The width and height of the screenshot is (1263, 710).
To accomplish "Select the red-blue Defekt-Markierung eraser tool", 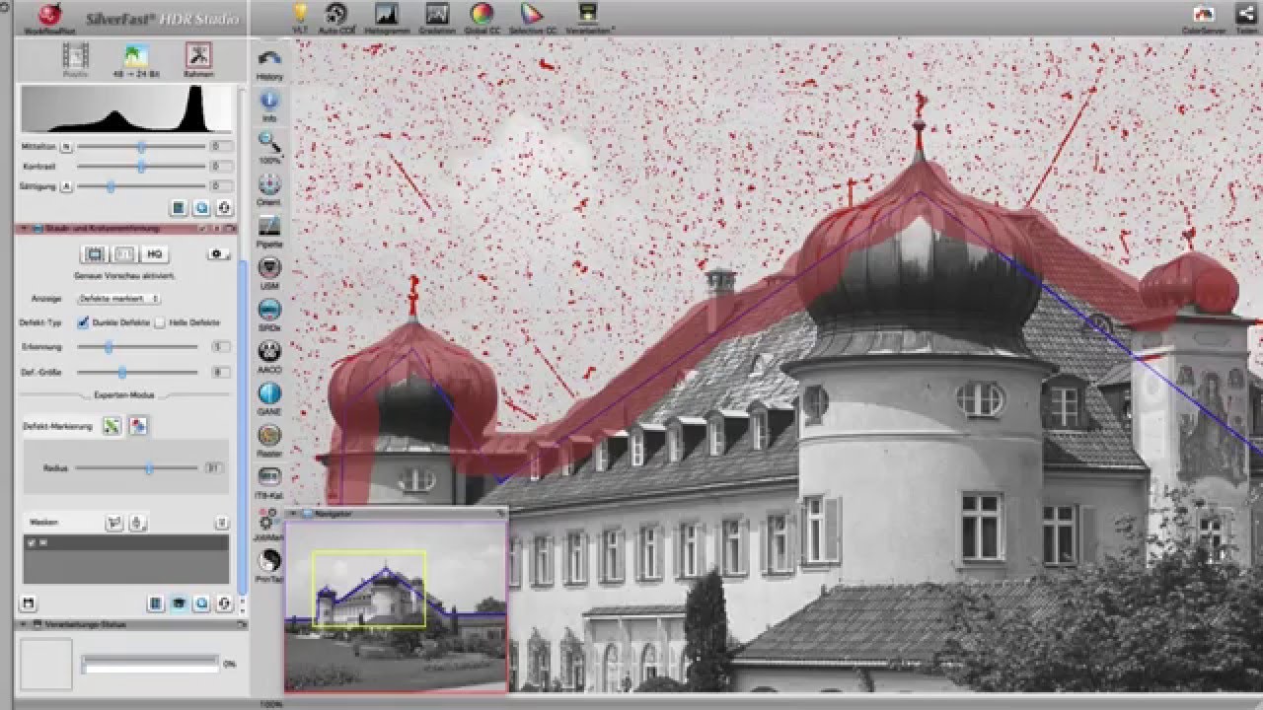I will point(138,426).
